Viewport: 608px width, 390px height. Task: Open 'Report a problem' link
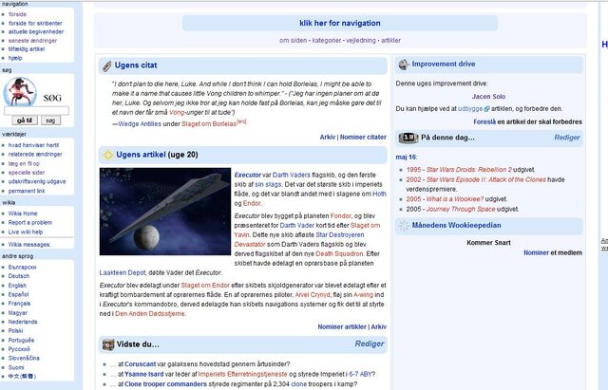coord(30,223)
